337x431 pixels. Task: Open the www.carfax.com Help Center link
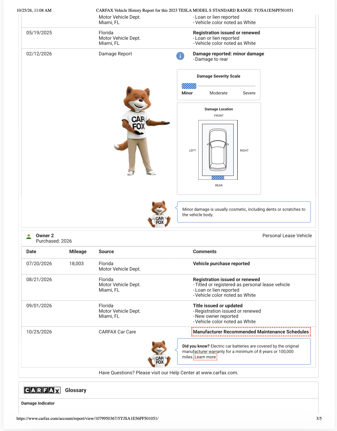(x=219, y=373)
